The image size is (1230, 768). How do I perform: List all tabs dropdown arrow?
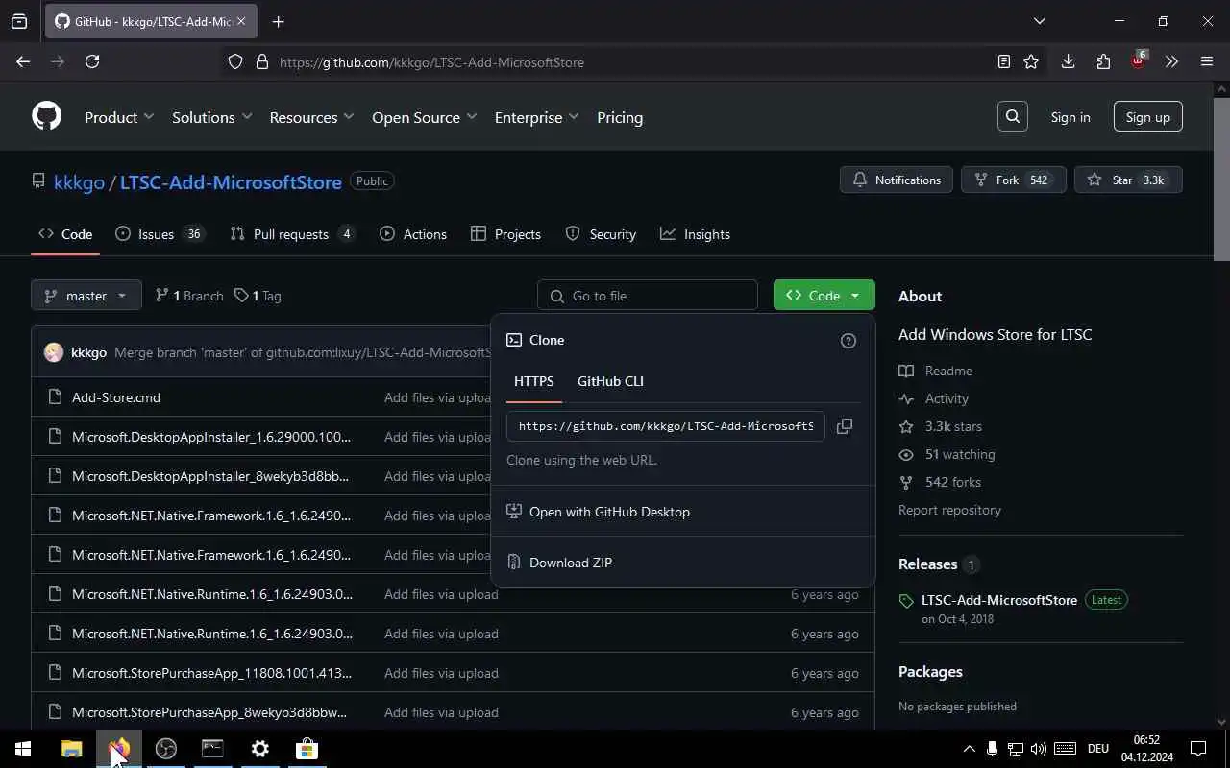pos(1039,21)
